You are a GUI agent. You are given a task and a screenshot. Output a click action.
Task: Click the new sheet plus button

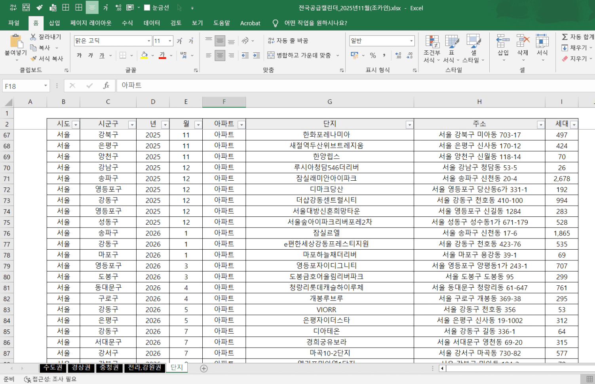pyautogui.click(x=203, y=369)
